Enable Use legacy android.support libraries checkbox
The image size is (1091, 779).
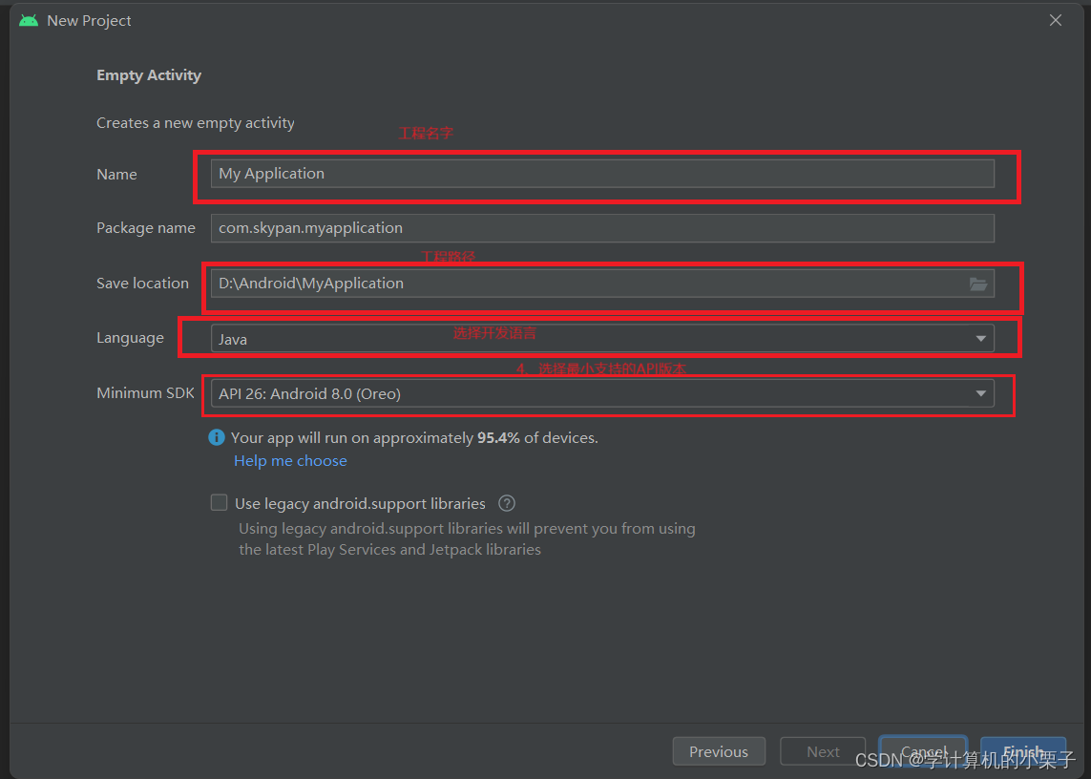click(220, 502)
